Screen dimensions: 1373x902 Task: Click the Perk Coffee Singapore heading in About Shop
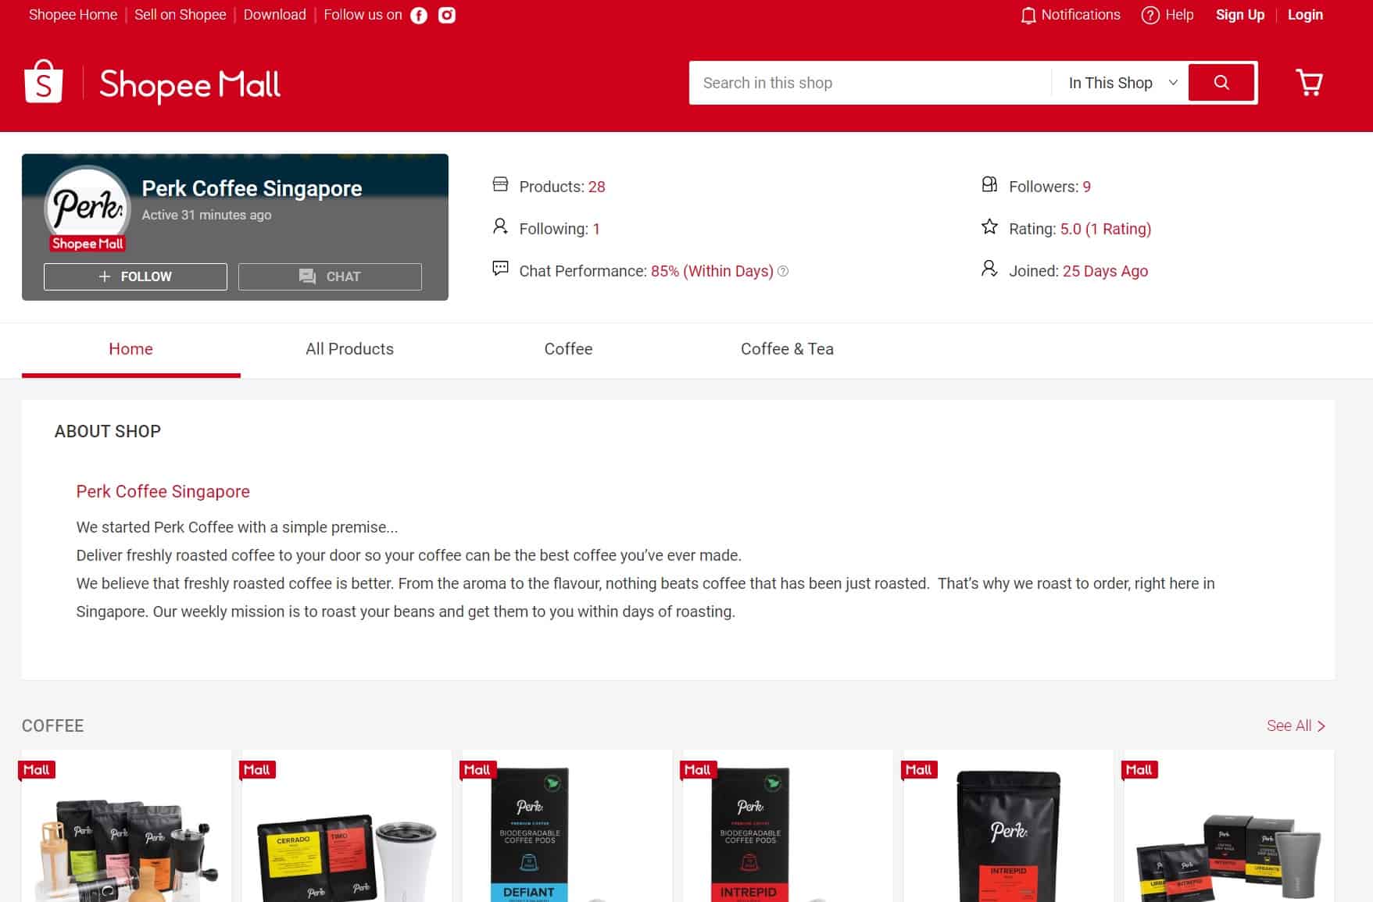pyautogui.click(x=163, y=491)
